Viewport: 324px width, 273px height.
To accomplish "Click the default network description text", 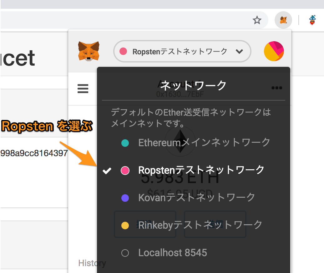I will point(191,118).
